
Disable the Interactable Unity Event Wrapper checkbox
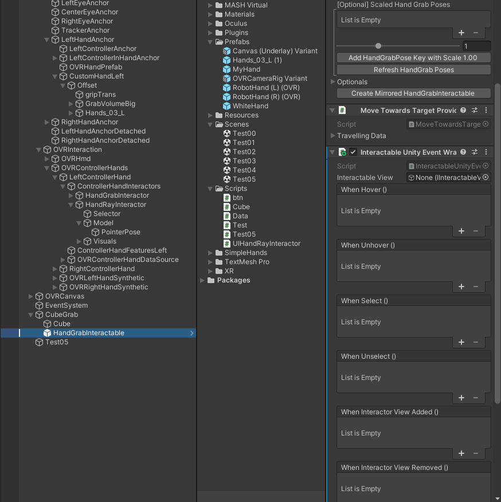(353, 152)
